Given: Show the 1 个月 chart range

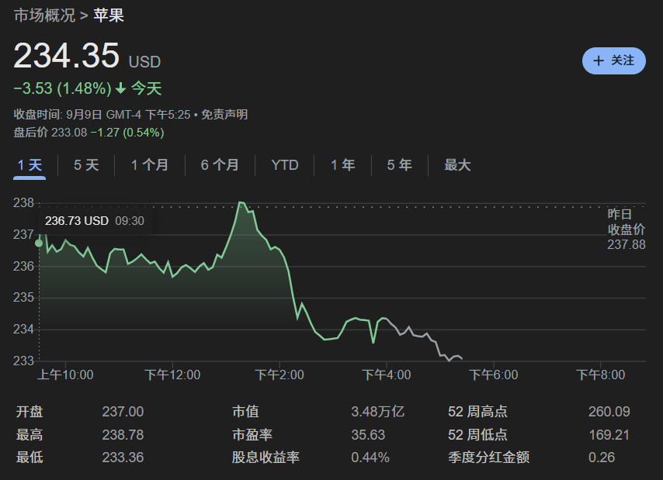Looking at the screenshot, I should tap(149, 165).
